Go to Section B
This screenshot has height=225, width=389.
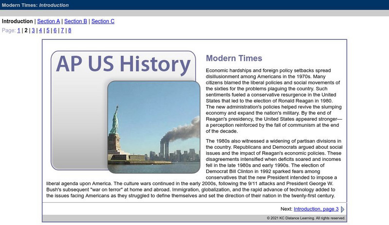pyautogui.click(x=76, y=21)
